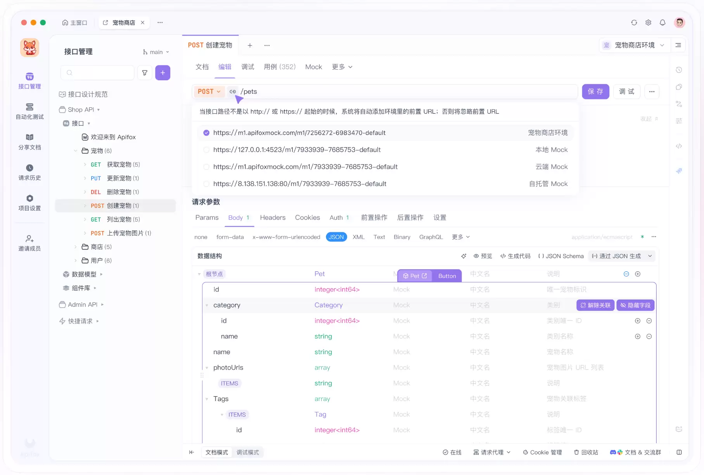Click the refresh icon in title bar
The height and width of the screenshot is (475, 704).
click(x=634, y=22)
